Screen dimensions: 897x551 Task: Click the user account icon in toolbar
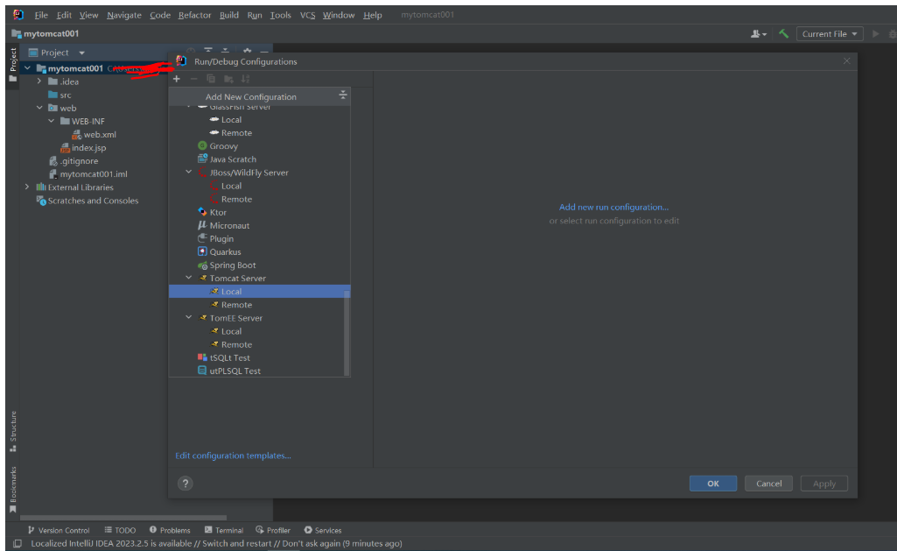(759, 34)
